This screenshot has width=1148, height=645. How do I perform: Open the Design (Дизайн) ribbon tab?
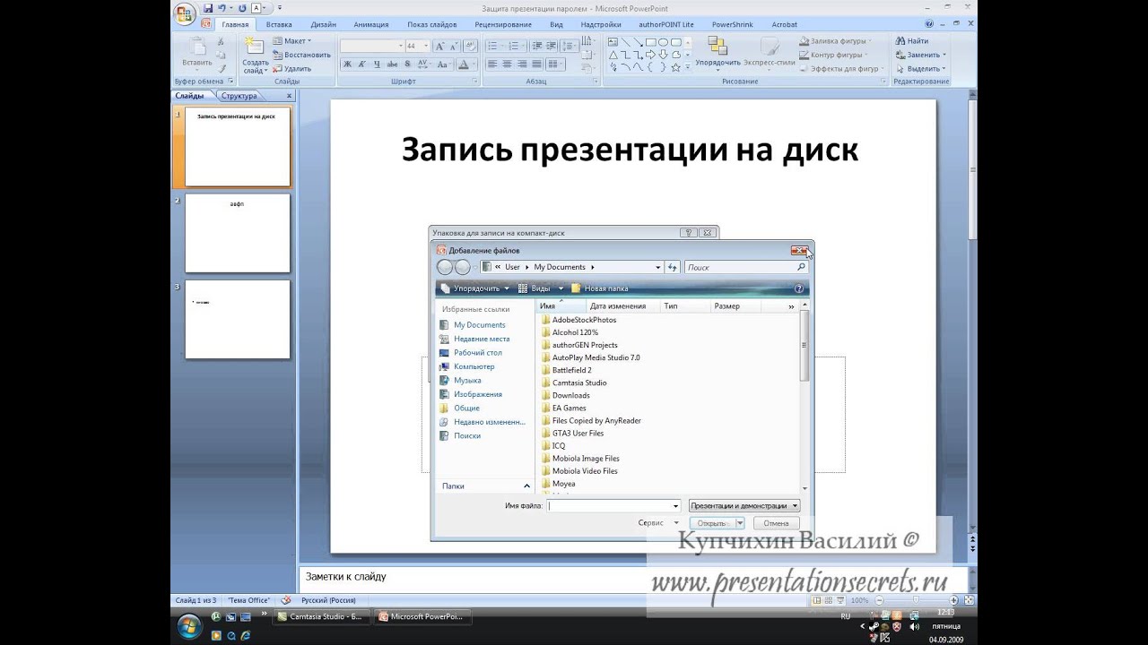[324, 24]
